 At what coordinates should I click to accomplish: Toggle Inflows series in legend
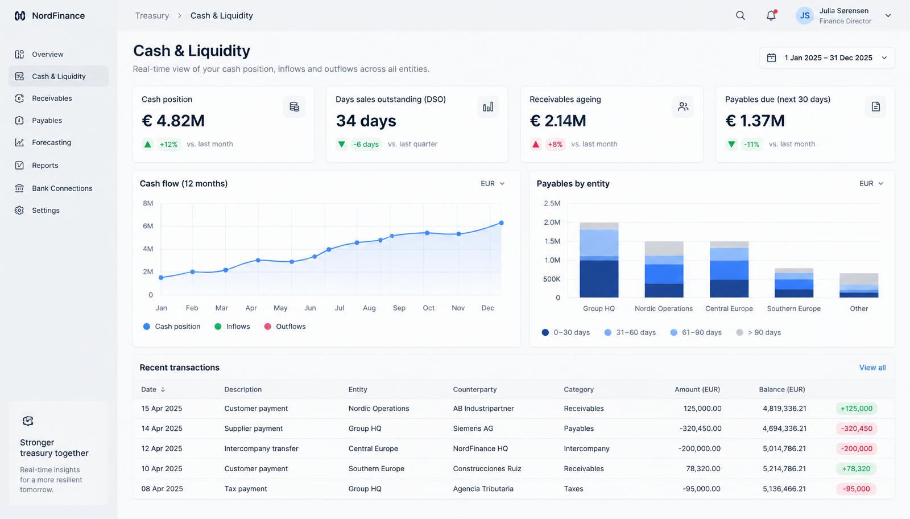tap(232, 327)
